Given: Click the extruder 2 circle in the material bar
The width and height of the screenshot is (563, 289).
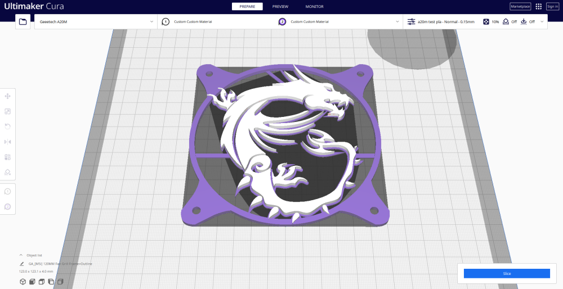Looking at the screenshot, I should click(x=282, y=22).
